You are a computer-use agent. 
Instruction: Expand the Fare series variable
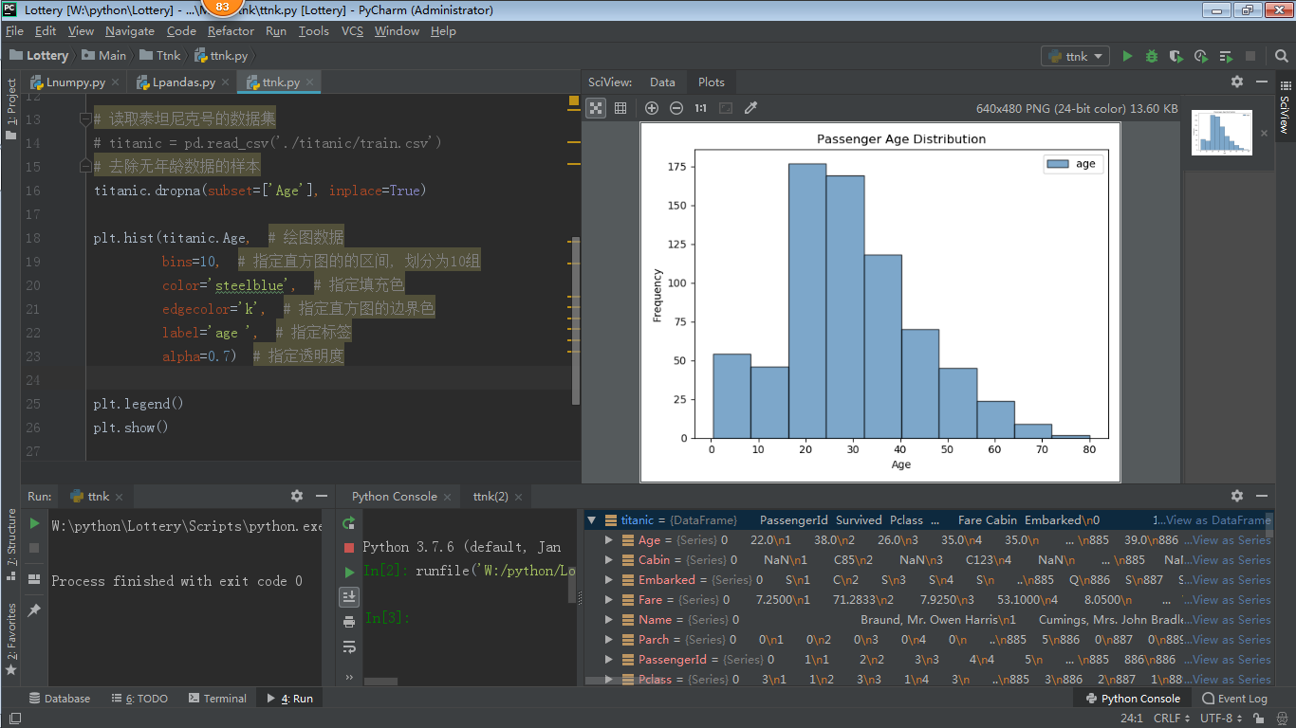point(610,600)
